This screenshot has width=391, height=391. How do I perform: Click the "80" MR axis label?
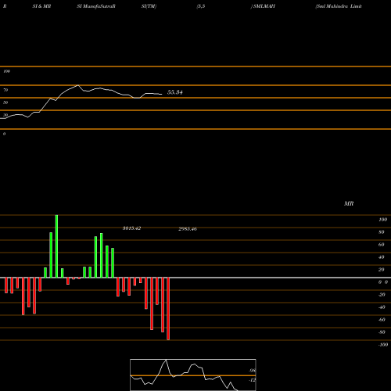382,232
